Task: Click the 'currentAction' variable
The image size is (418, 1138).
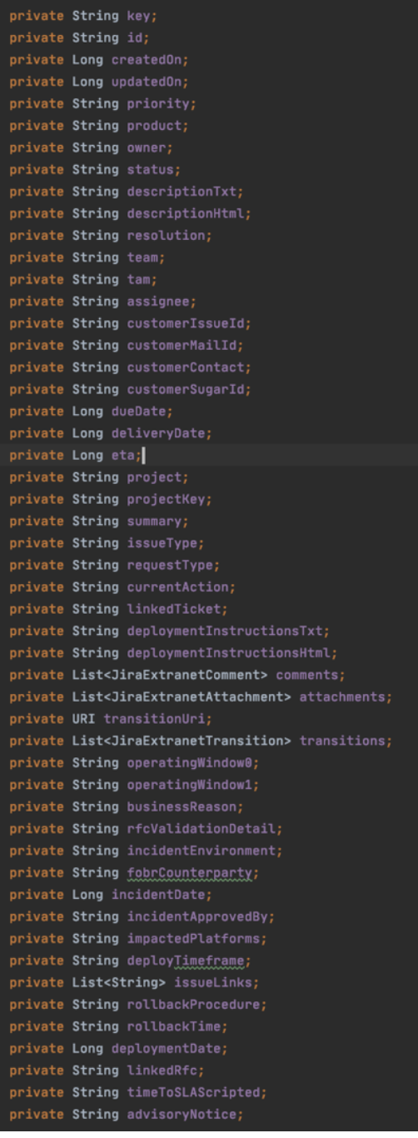Action: 177,586
